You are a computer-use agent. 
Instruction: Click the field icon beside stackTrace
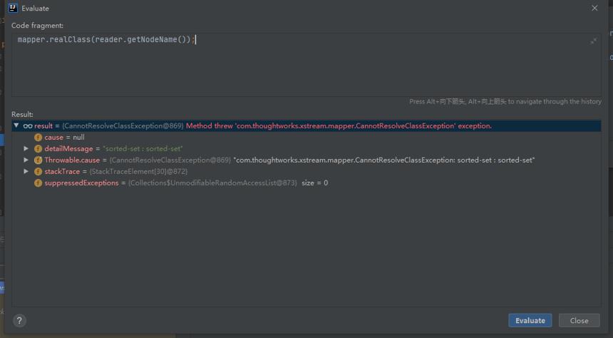click(x=38, y=171)
